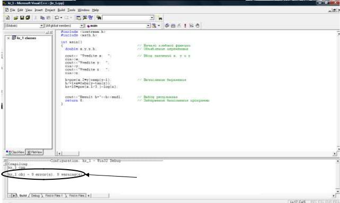
Task: Switch to the Find in Files 1 tab
Action: (x=54, y=196)
